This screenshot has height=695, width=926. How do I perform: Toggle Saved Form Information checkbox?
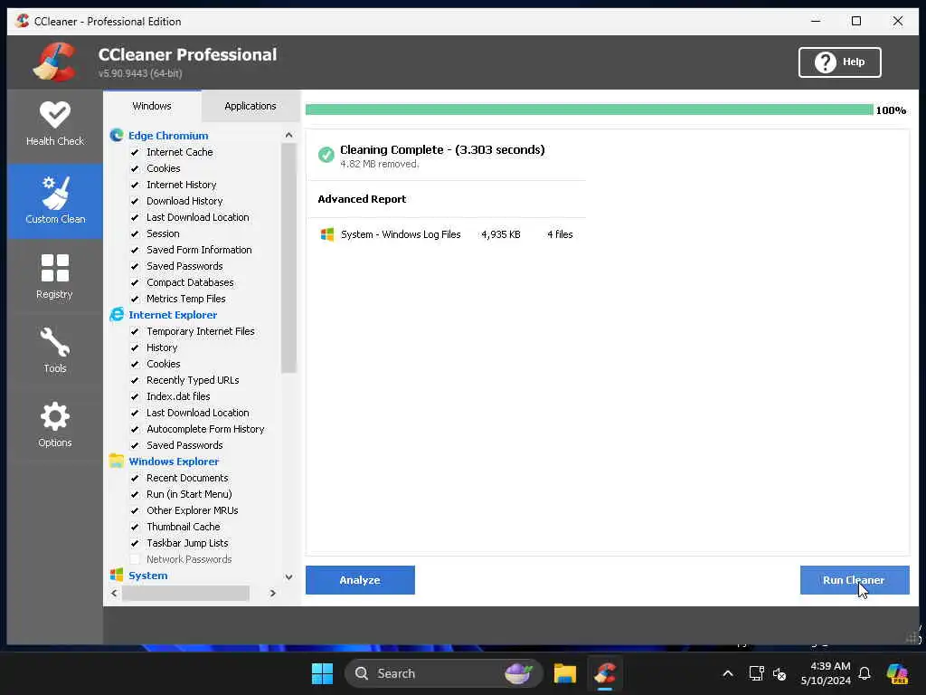coord(135,250)
